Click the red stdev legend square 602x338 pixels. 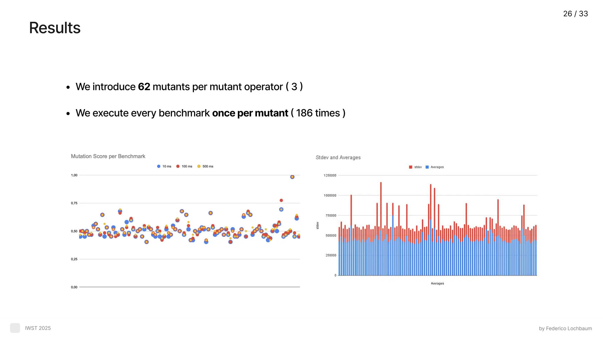pyautogui.click(x=411, y=167)
